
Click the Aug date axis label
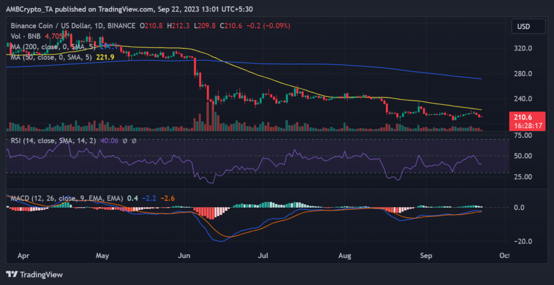344,254
